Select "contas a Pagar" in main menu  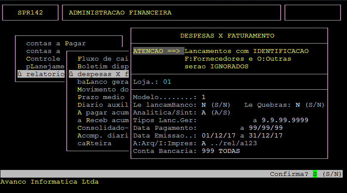(56, 43)
